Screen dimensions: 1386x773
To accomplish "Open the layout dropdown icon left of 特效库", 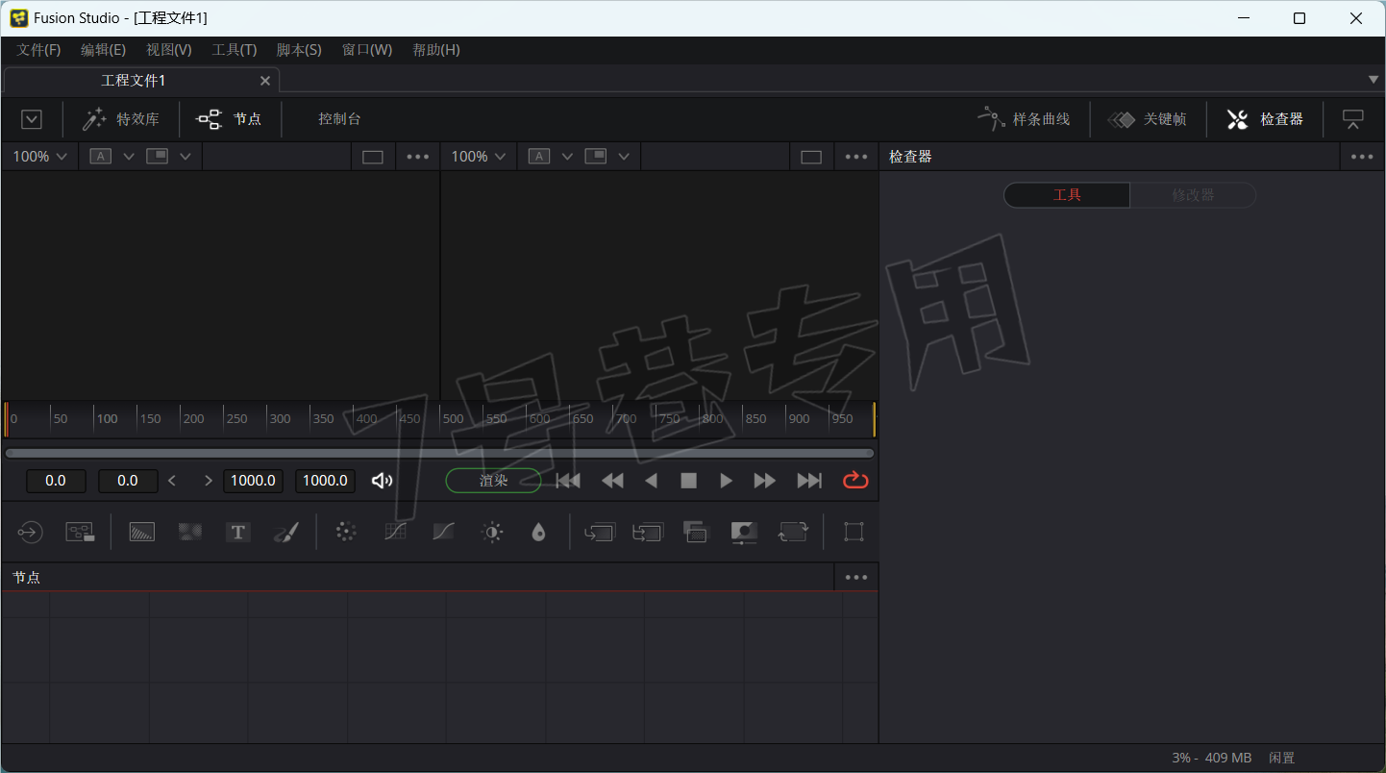I will [32, 119].
